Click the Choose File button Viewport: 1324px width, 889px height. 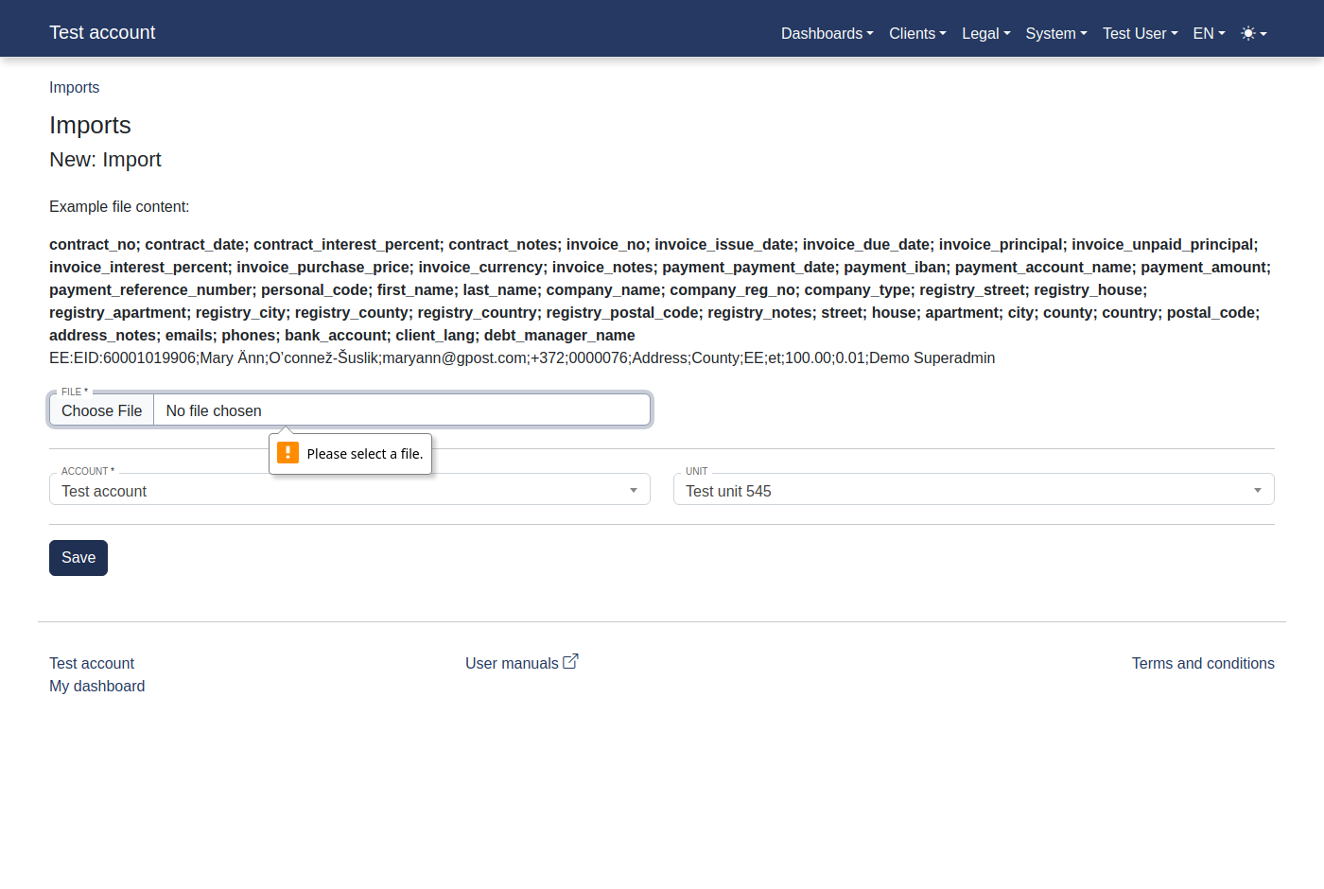point(101,410)
